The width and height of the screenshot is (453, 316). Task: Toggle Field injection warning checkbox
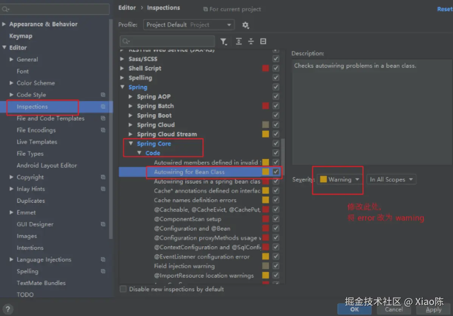tap(276, 266)
